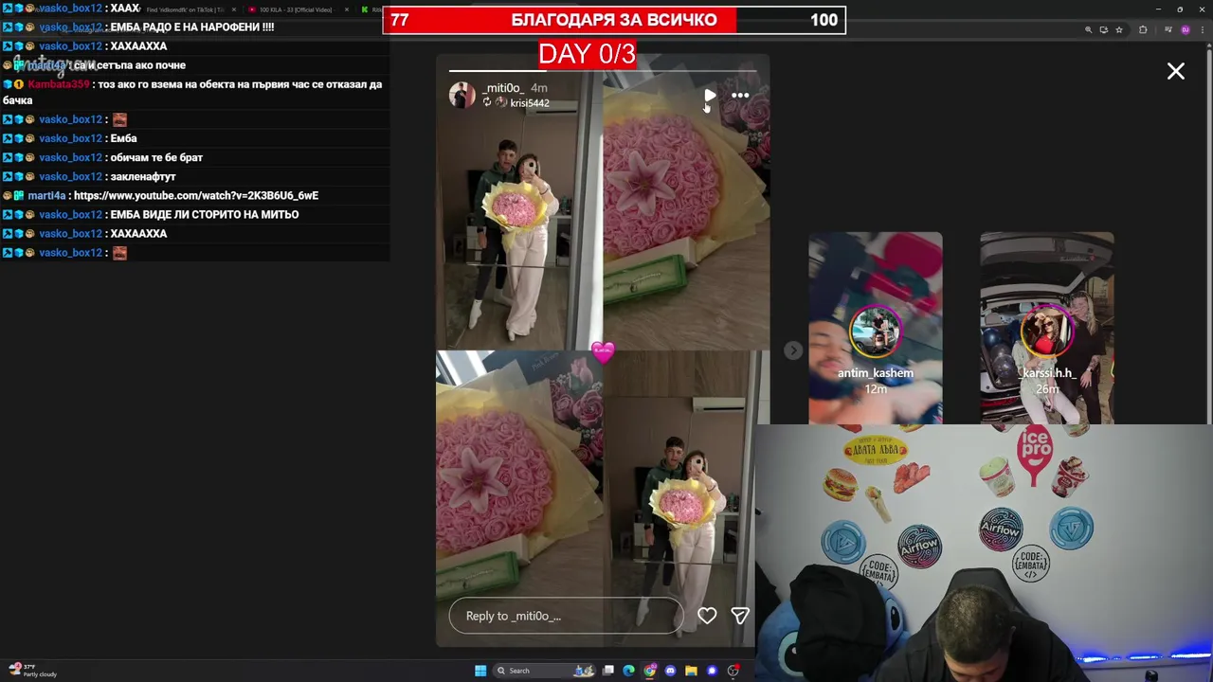Click the story progress bar
This screenshot has width=1213, height=682.
tap(603, 70)
